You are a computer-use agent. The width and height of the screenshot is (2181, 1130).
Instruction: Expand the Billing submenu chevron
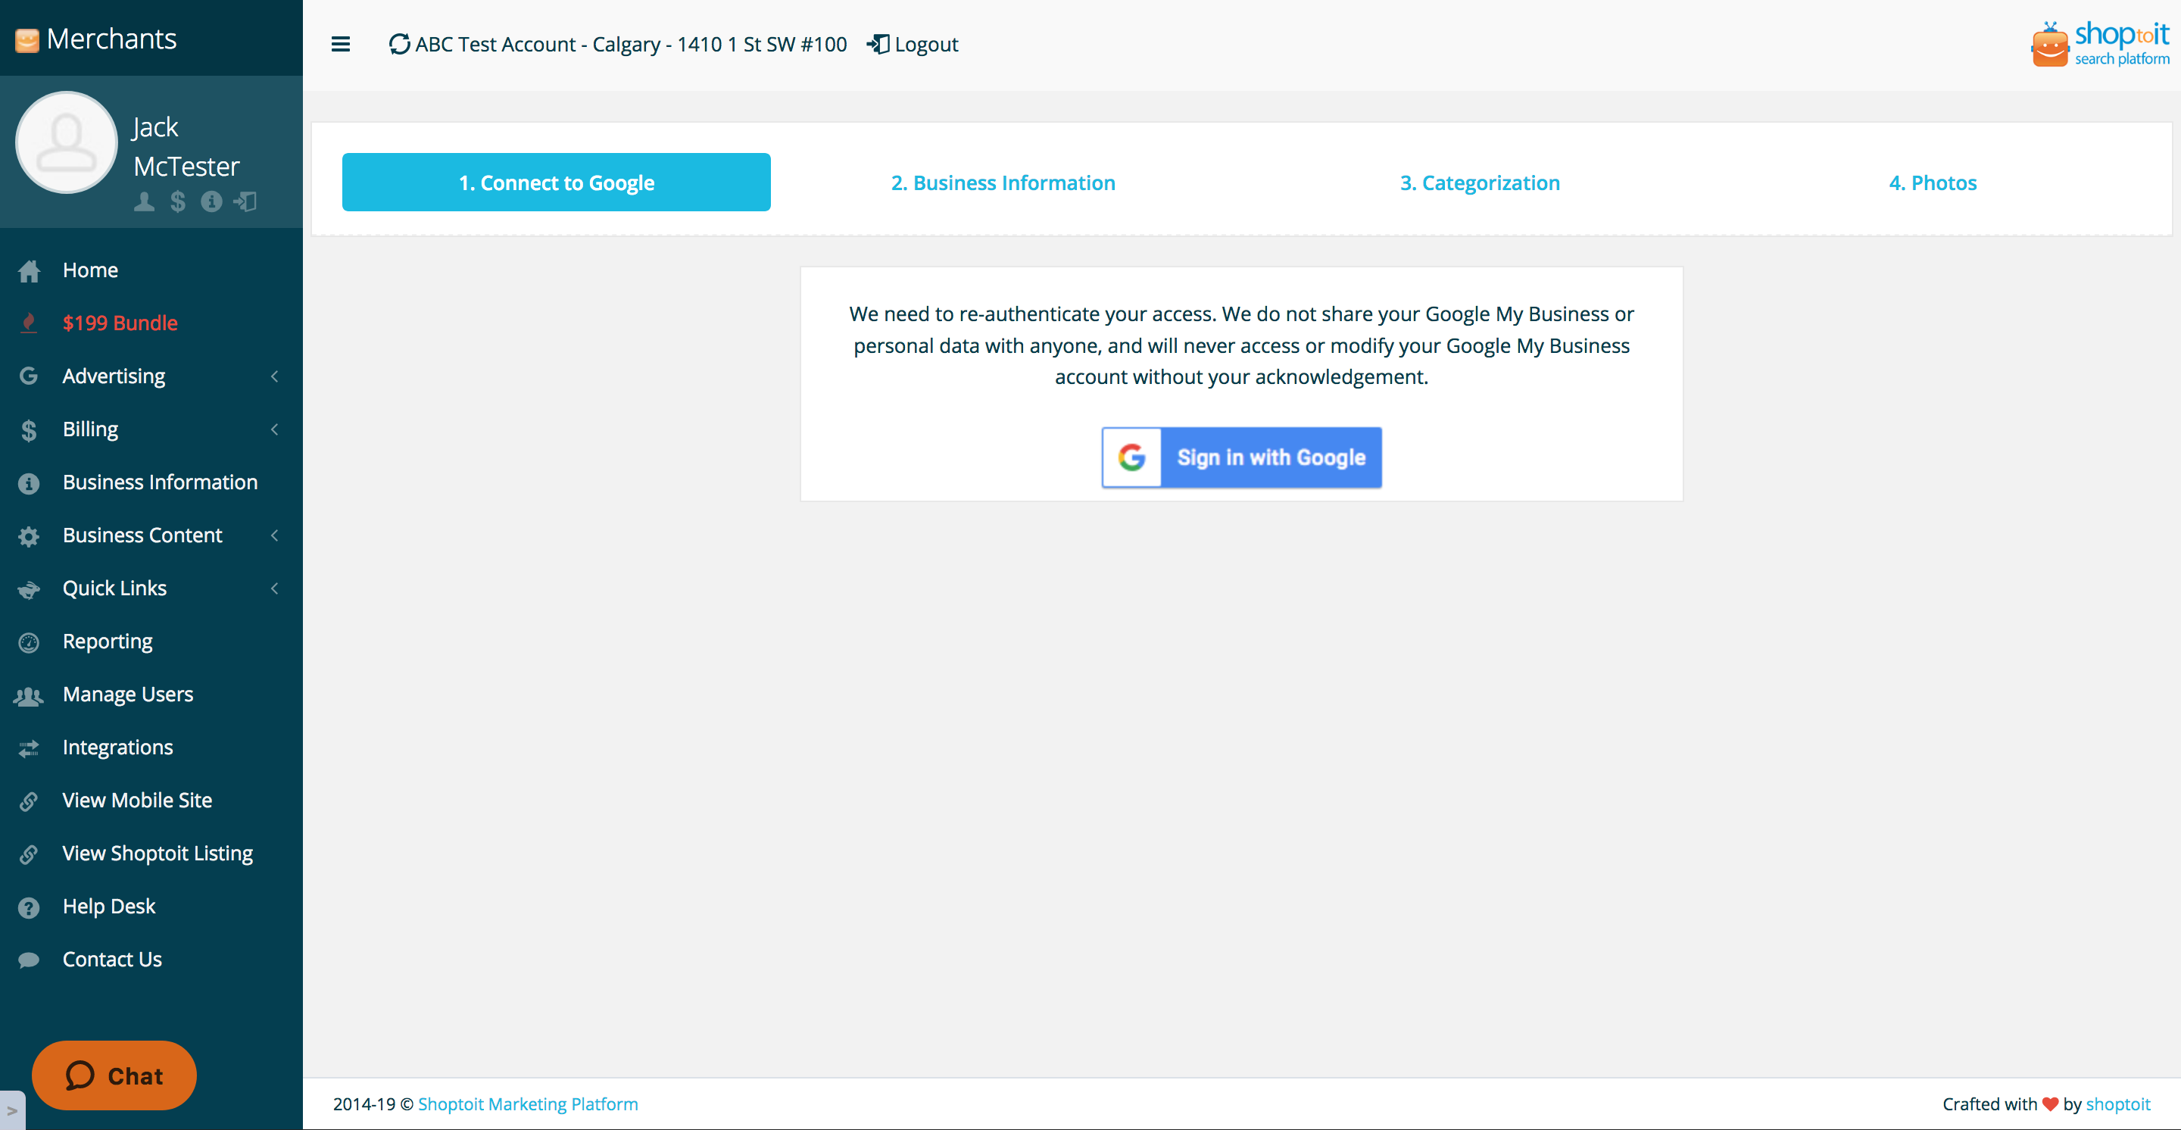coord(274,429)
